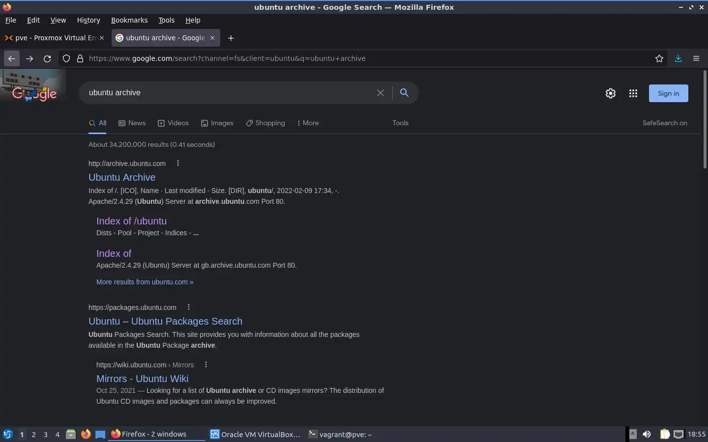This screenshot has height=442, width=708.
Task: Open the View menu
Action: coord(58,20)
